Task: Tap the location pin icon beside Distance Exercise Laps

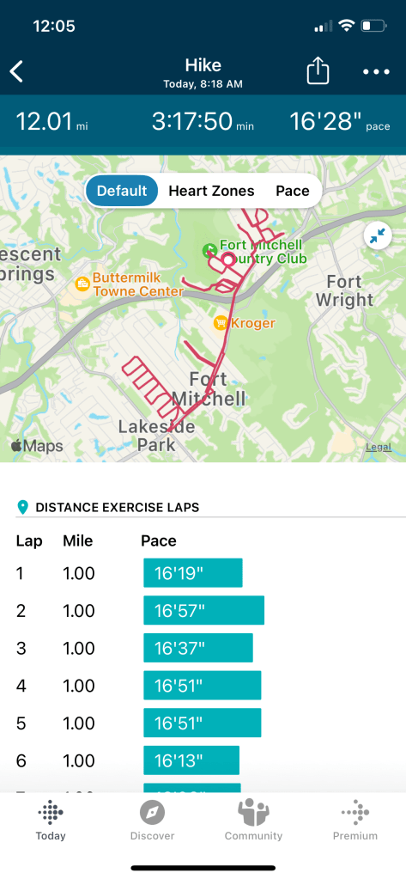Action: point(22,508)
